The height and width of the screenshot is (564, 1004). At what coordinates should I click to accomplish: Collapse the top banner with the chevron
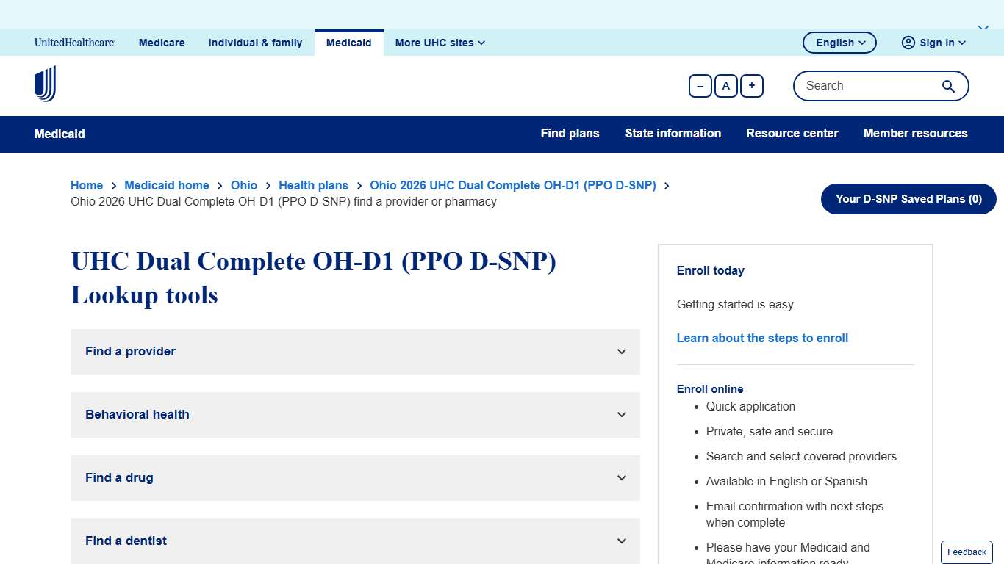point(983,26)
